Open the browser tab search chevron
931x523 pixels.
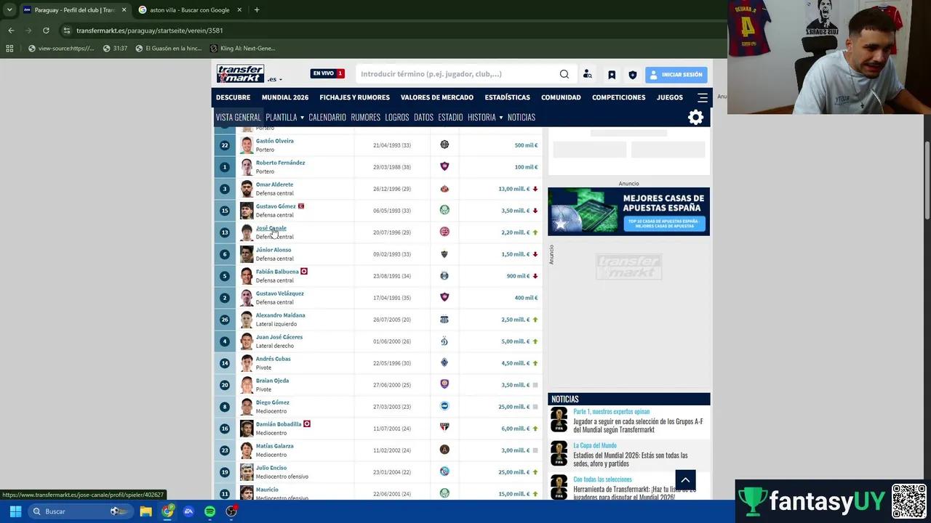(x=9, y=10)
